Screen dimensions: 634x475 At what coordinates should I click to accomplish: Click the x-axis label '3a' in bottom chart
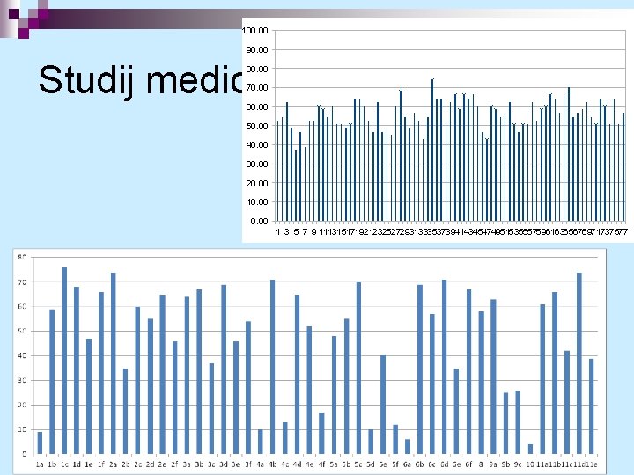click(187, 464)
